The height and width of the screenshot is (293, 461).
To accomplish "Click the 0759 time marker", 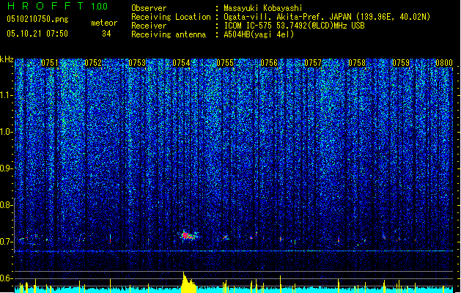I will pyautogui.click(x=401, y=63).
